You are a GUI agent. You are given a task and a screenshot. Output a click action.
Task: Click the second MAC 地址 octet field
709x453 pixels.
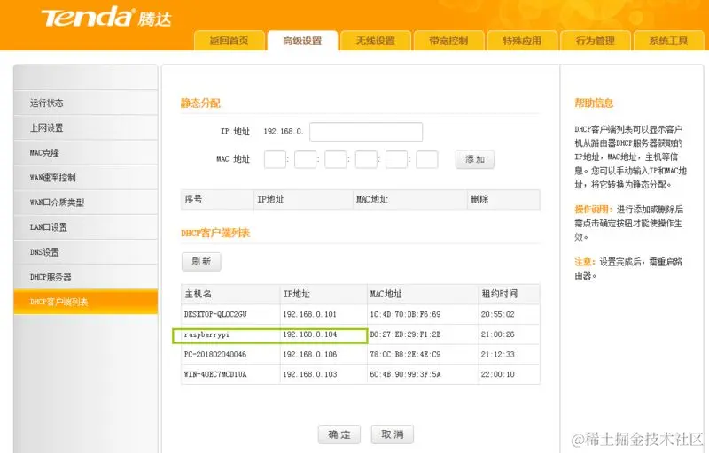click(x=305, y=159)
